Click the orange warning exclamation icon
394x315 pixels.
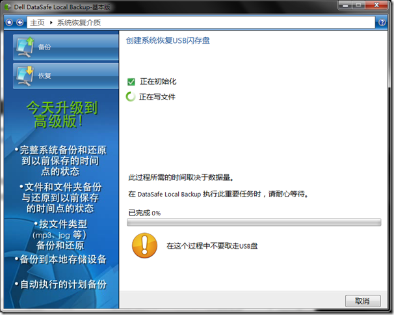[x=144, y=245]
